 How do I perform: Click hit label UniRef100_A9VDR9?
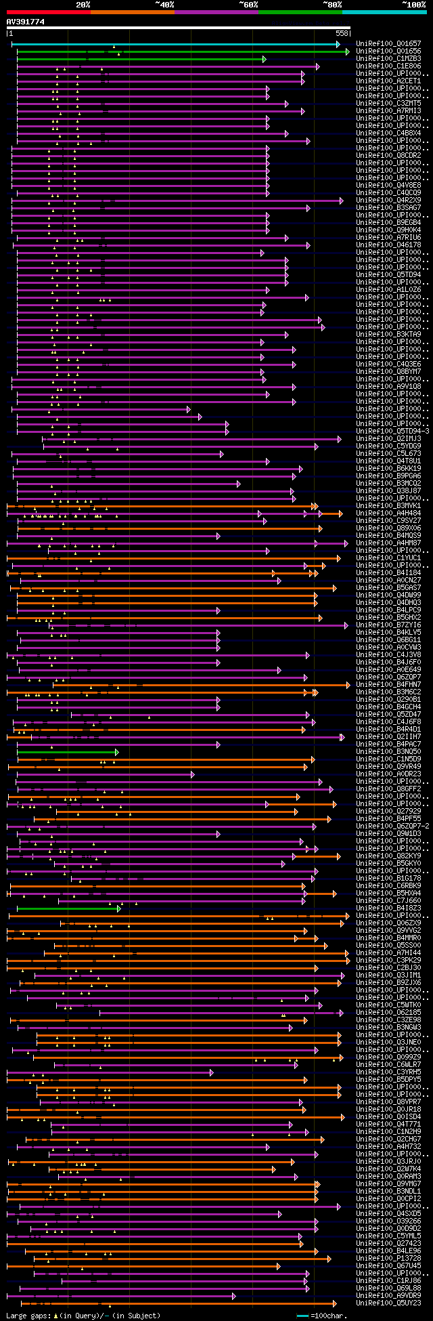pyautogui.click(x=388, y=1296)
